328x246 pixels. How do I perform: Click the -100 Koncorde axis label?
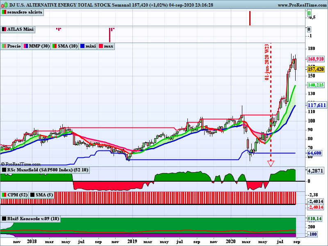[x=312, y=234]
